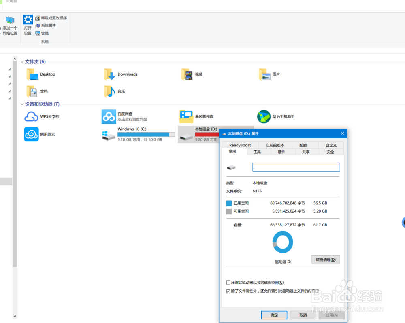Collapse the 文件夹 (6) section
Image resolution: width=405 pixels, height=323 pixels.
pyautogui.click(x=21, y=61)
